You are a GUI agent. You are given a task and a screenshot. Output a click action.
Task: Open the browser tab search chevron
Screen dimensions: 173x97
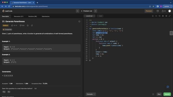(x=171, y=2)
